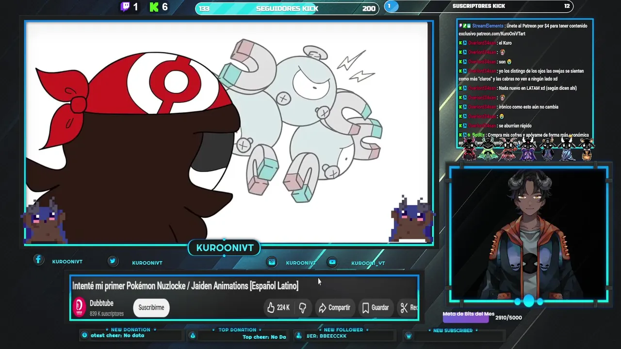Click the Twitch viewer count icon
Screen dimensions: 621x349
click(x=125, y=7)
